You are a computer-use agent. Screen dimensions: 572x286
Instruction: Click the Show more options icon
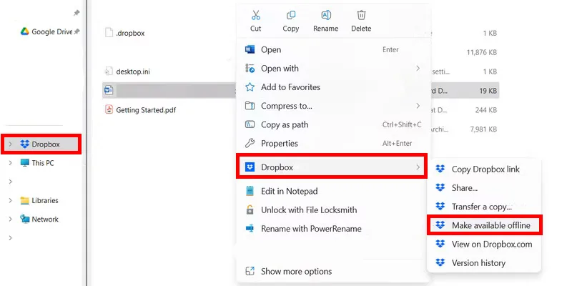click(x=250, y=271)
